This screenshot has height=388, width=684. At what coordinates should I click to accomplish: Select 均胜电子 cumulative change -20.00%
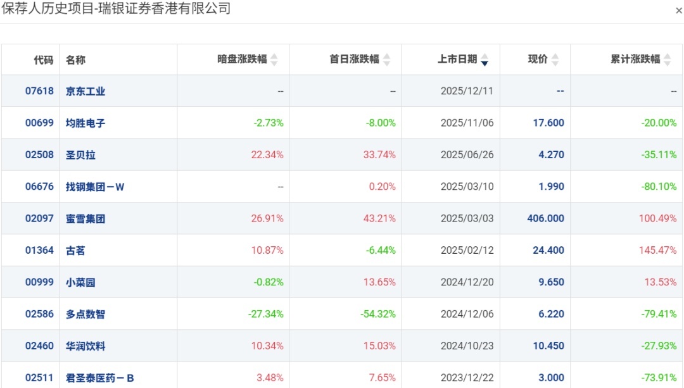click(x=659, y=123)
